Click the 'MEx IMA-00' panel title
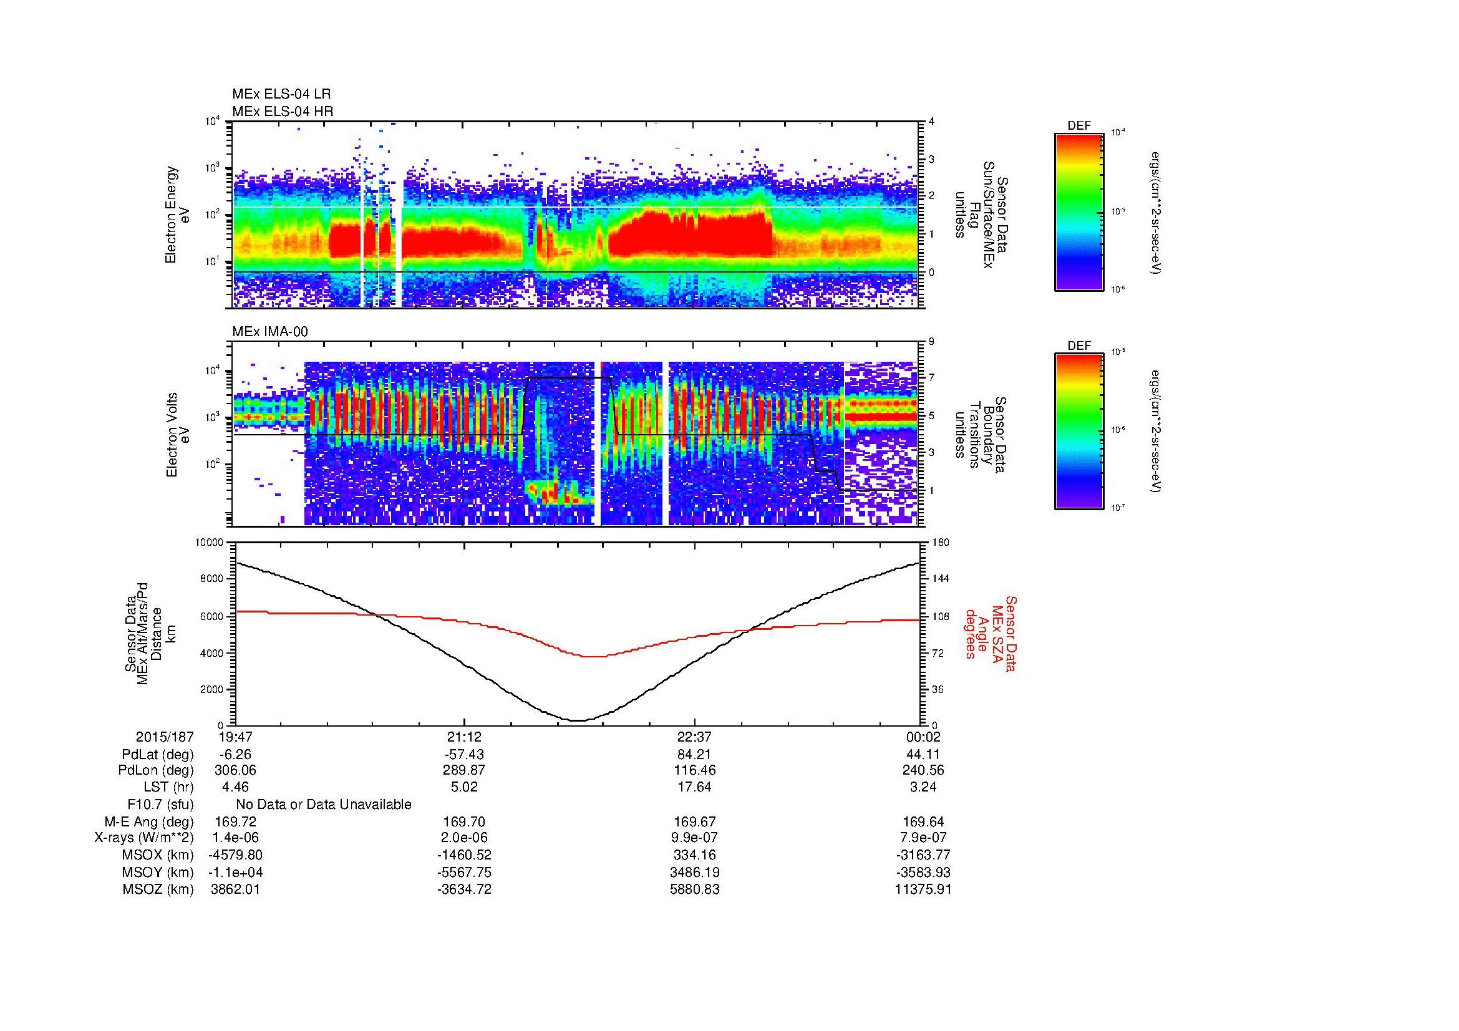Viewport: 1459px width, 1031px height. point(270,332)
